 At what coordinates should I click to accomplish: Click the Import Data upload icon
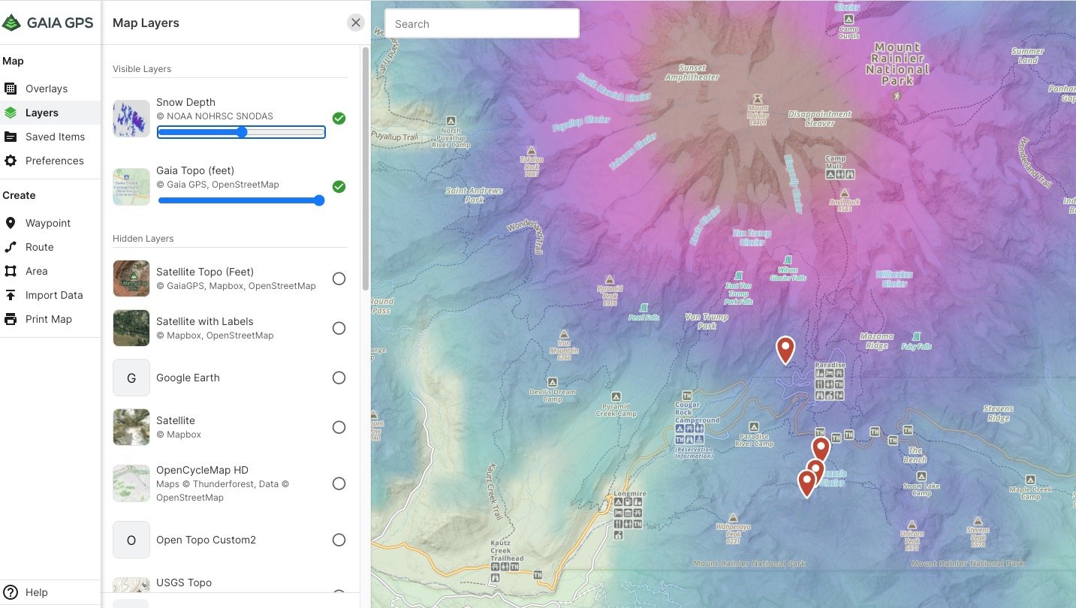click(11, 295)
